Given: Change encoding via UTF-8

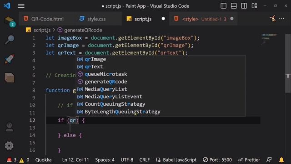Looking at the screenshot, I should click(x=127, y=160).
